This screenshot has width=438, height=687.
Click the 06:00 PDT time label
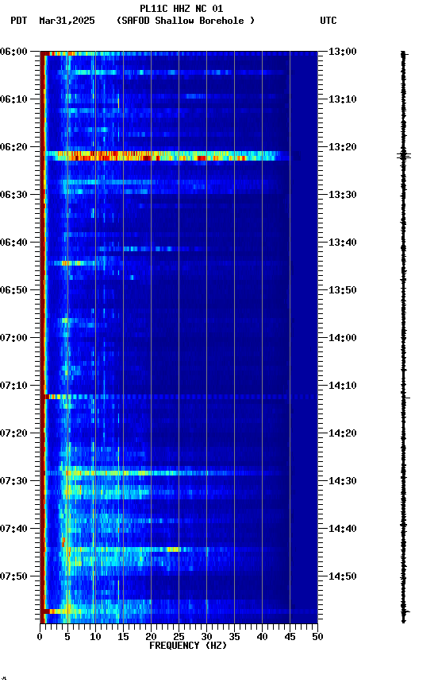coord(13,52)
